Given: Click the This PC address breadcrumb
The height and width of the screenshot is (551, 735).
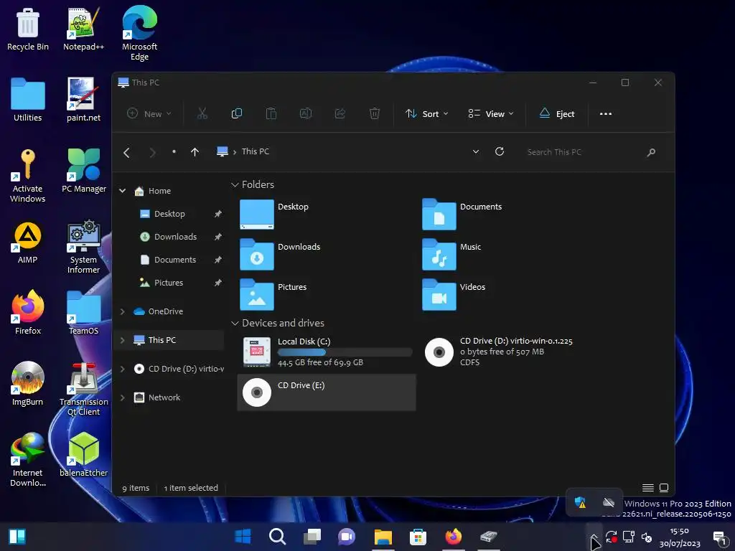Looking at the screenshot, I should [x=256, y=151].
